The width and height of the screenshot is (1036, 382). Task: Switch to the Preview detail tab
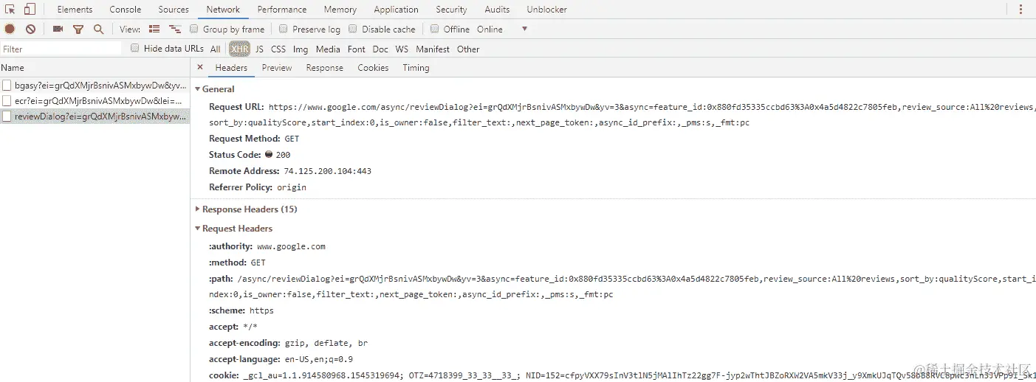click(x=277, y=68)
